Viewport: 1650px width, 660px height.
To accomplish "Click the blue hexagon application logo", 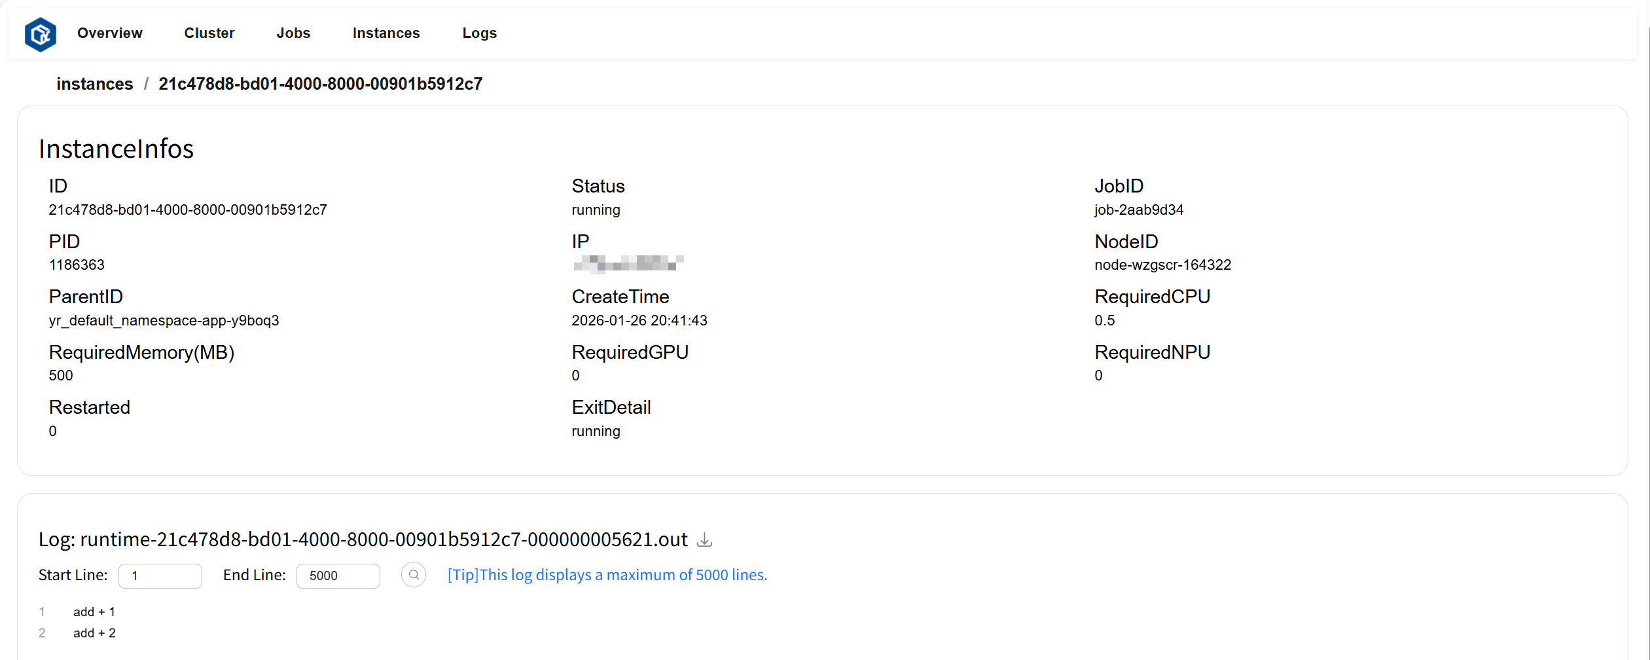I will (41, 34).
